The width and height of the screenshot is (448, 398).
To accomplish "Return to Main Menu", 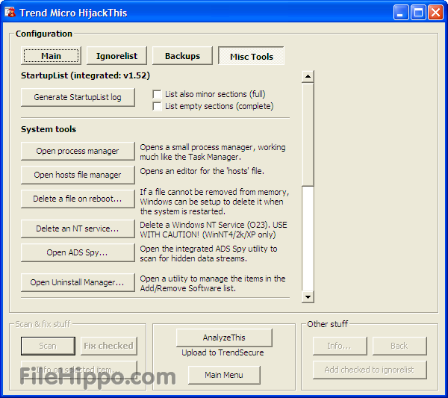I will 224,375.
